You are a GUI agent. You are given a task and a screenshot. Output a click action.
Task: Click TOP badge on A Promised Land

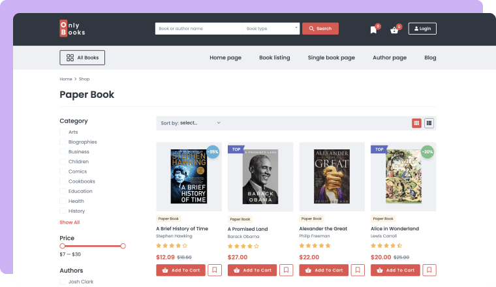click(236, 149)
